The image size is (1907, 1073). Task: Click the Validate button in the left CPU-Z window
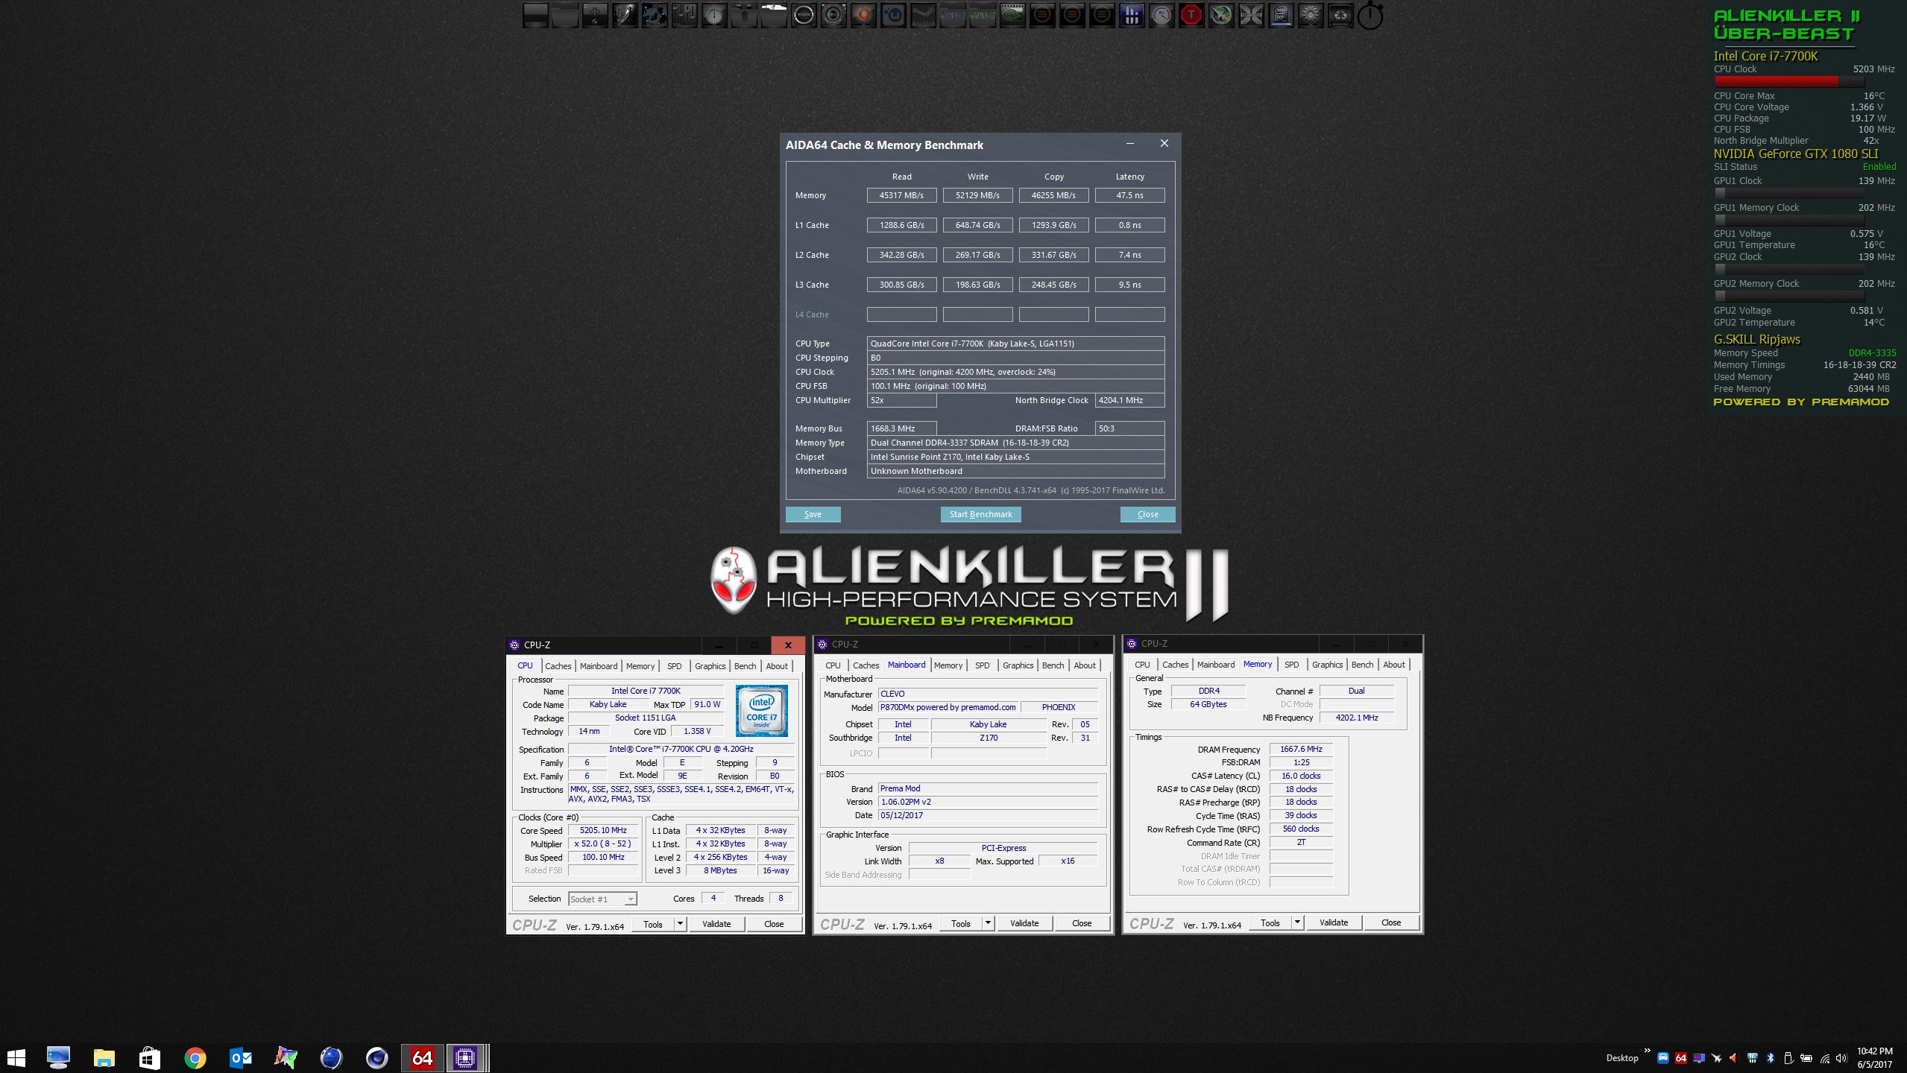click(x=716, y=924)
